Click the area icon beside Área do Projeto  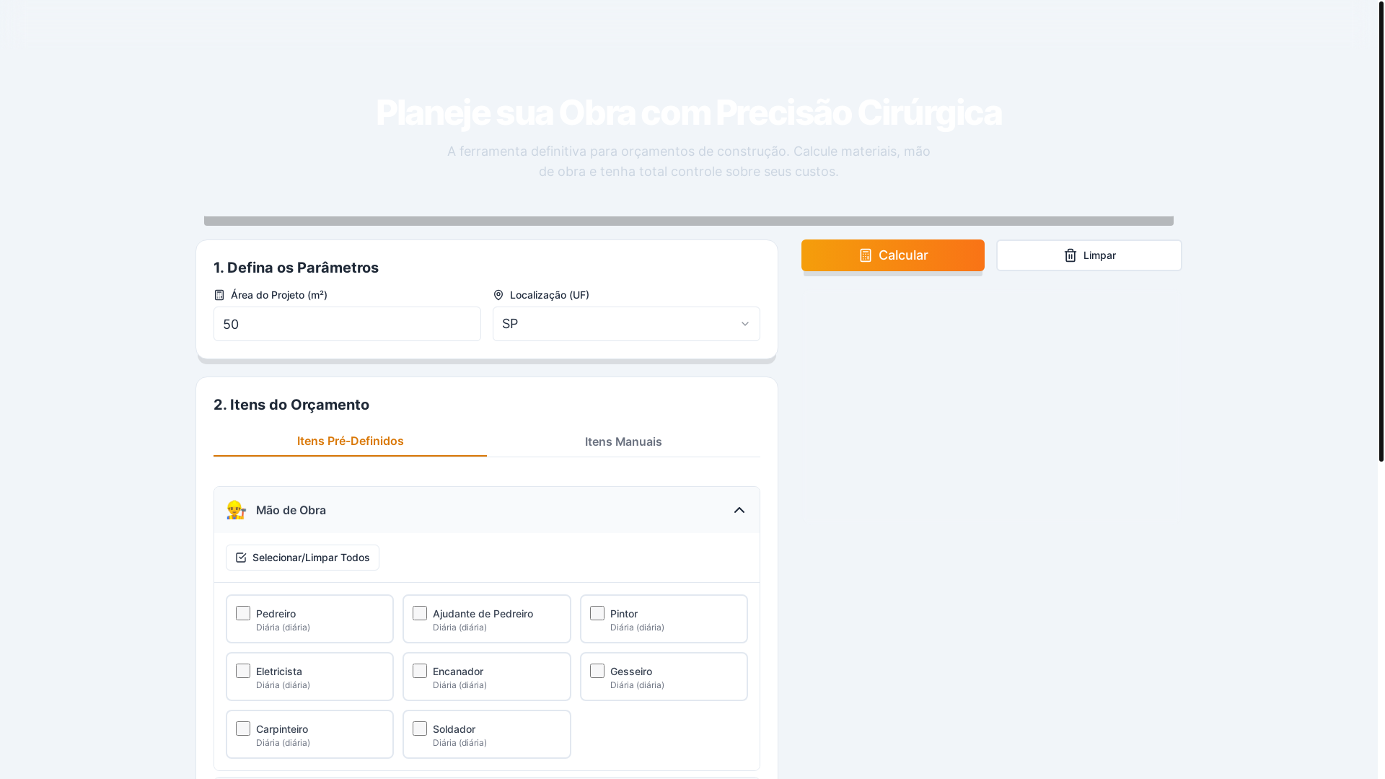click(219, 295)
